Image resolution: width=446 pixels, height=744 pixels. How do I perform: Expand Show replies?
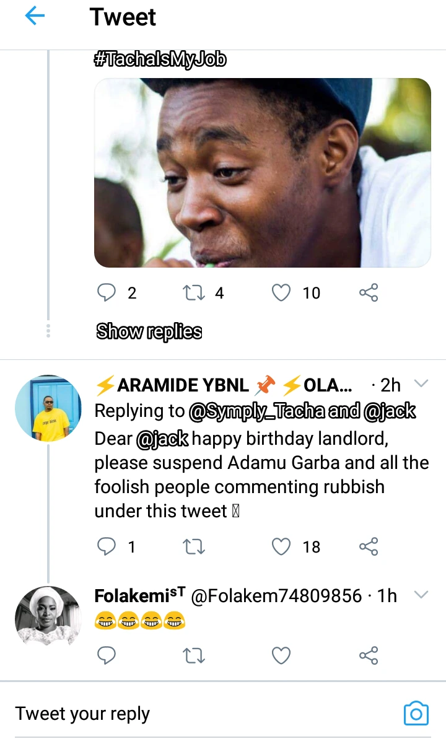click(149, 331)
